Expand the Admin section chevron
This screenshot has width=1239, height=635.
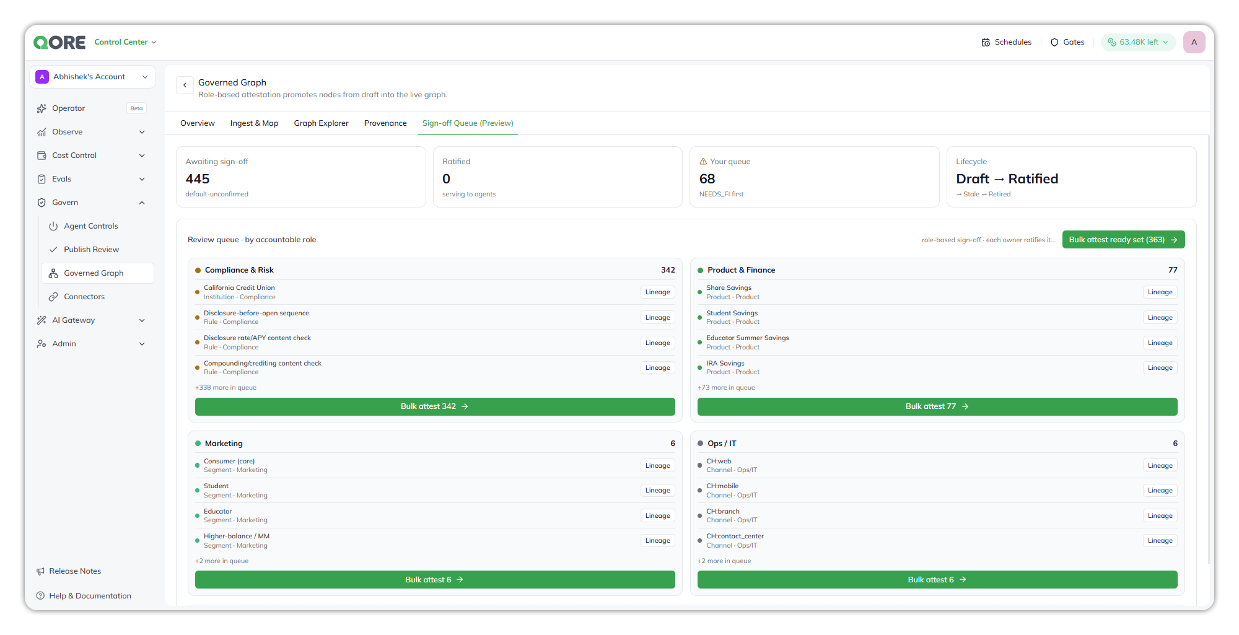(142, 344)
